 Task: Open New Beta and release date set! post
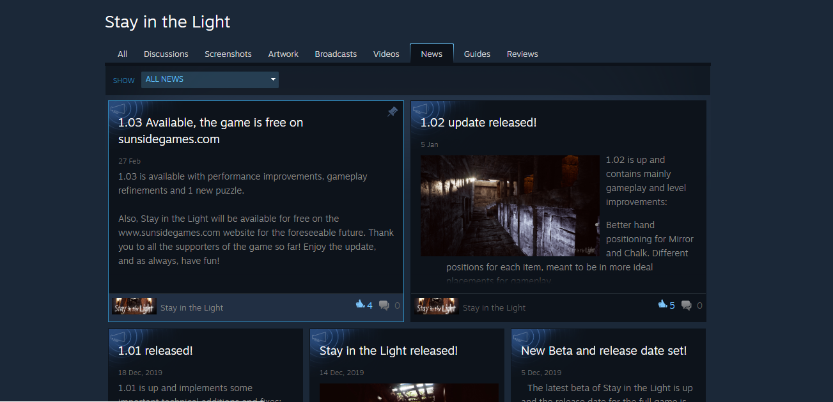604,350
